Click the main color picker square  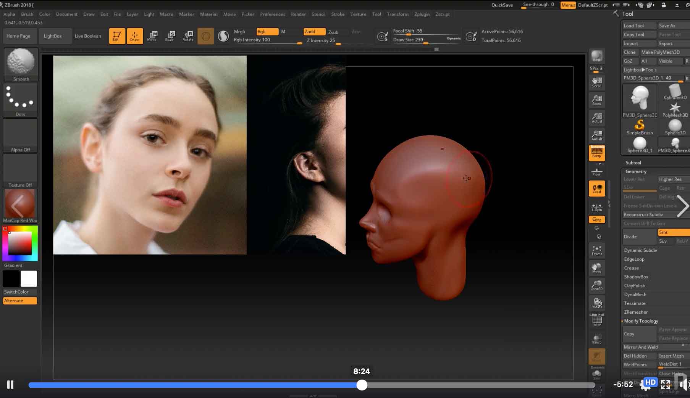tap(20, 243)
